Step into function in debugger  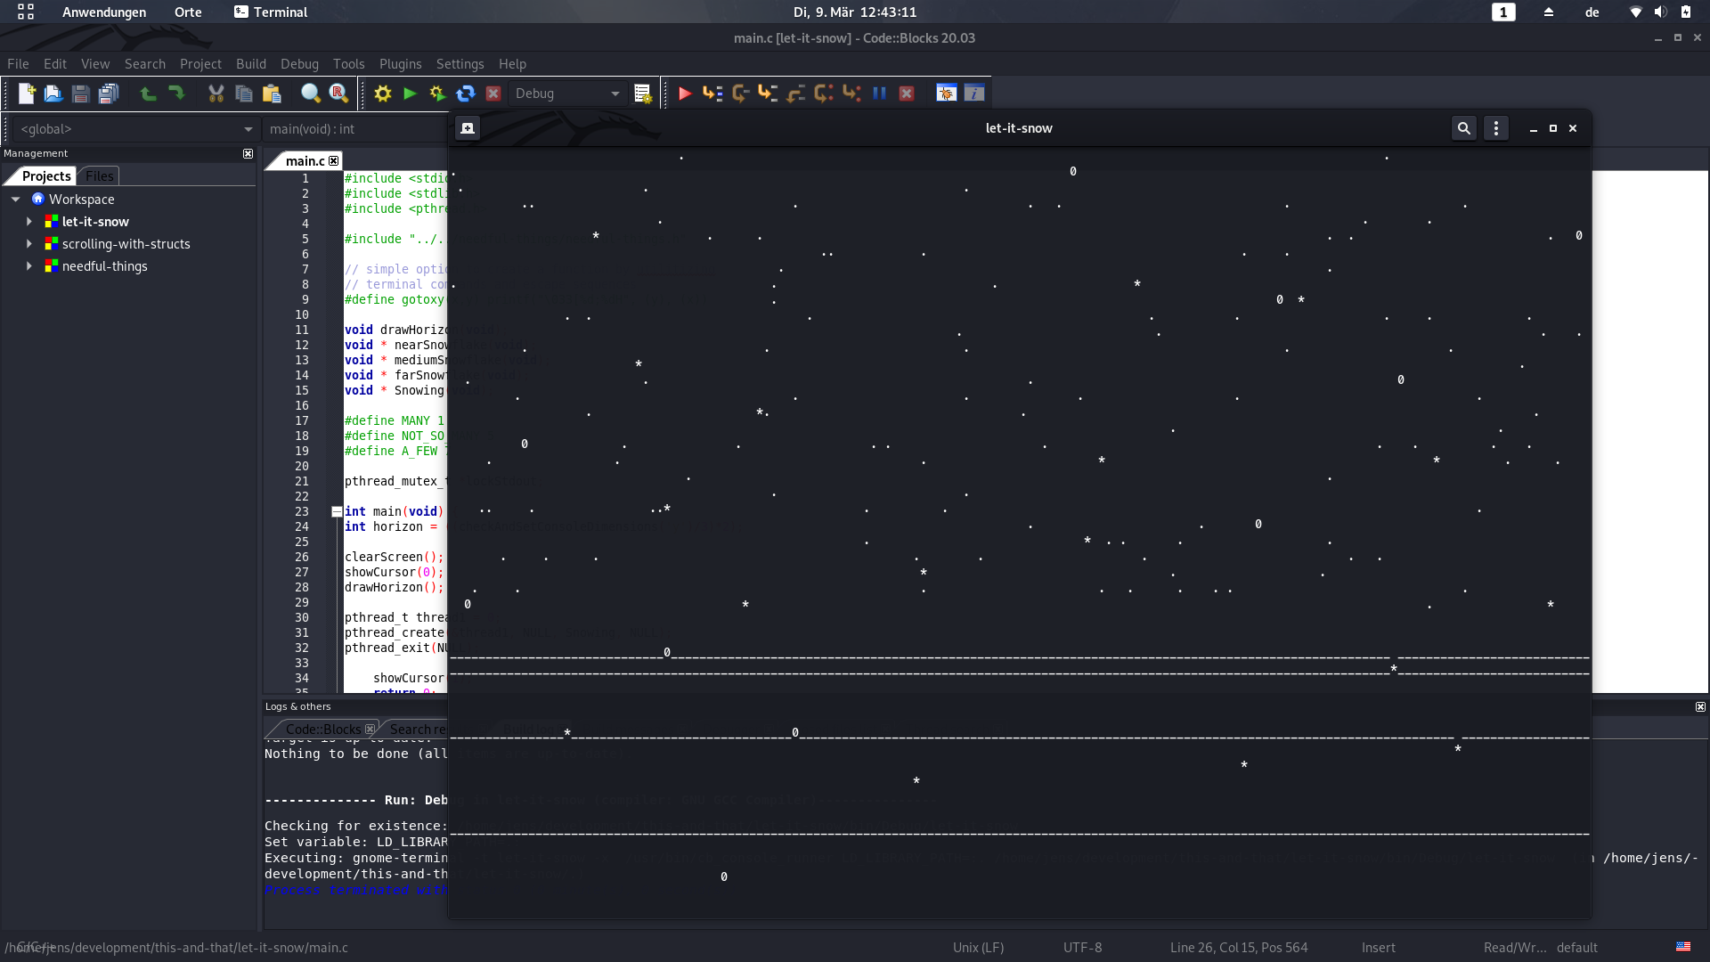point(768,94)
